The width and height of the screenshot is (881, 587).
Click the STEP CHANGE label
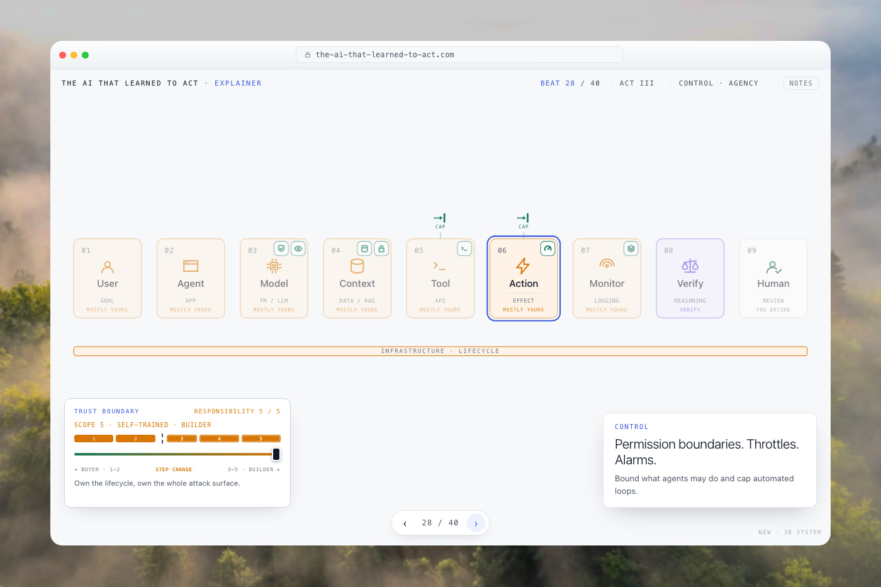click(x=174, y=469)
